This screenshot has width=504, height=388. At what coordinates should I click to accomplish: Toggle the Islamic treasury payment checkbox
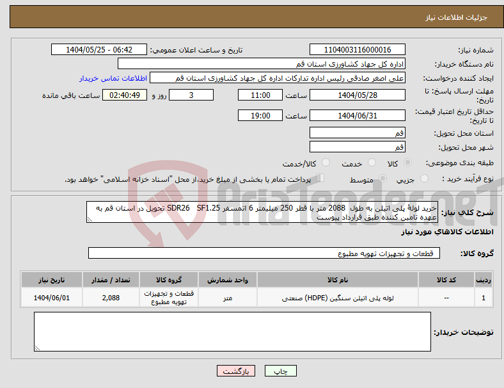tap(320, 178)
